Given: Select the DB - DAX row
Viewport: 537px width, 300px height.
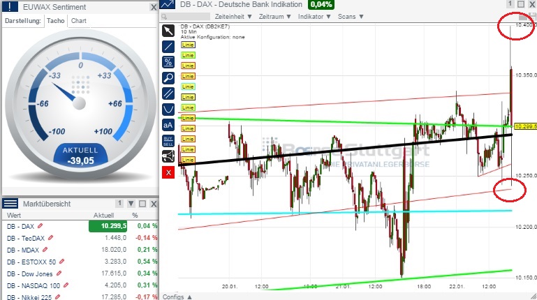Looking at the screenshot, I should (80, 226).
